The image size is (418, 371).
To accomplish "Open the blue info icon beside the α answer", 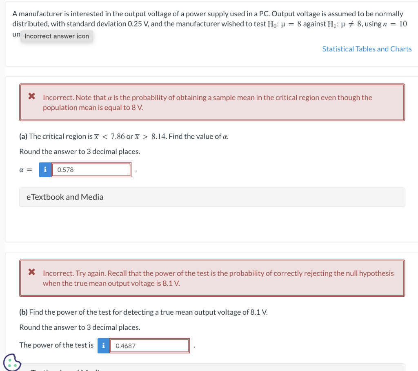I will [x=45, y=169].
